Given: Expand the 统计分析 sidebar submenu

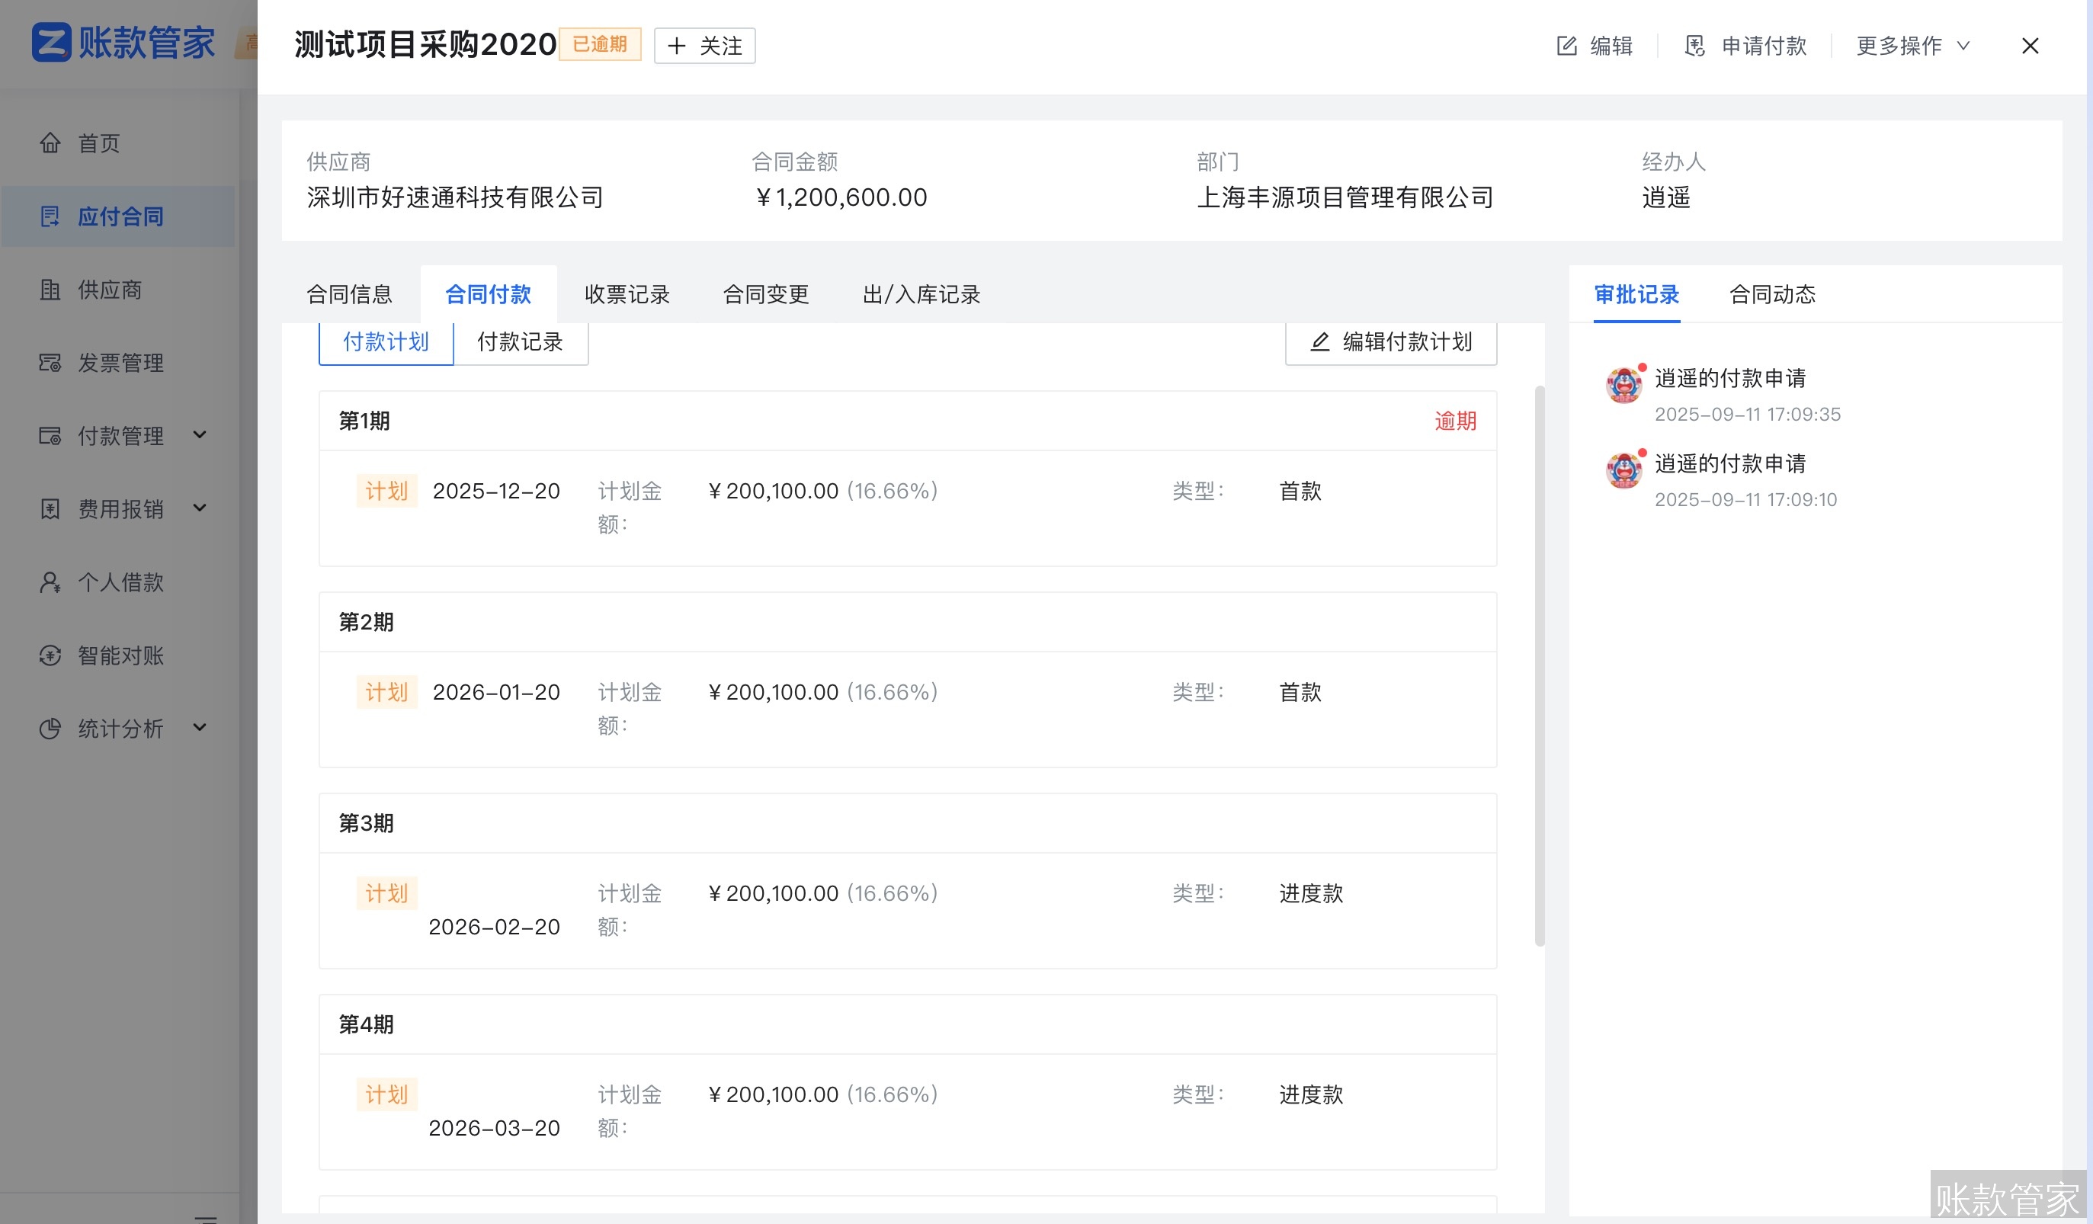Looking at the screenshot, I should (200, 729).
